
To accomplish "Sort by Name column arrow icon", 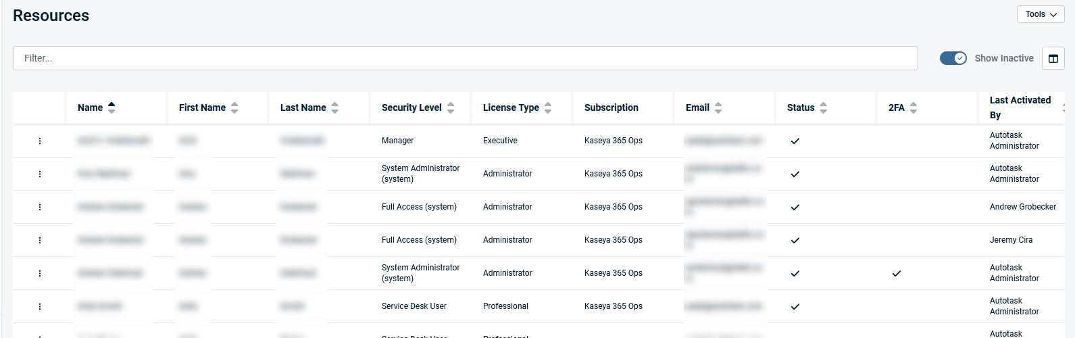I will [111, 107].
